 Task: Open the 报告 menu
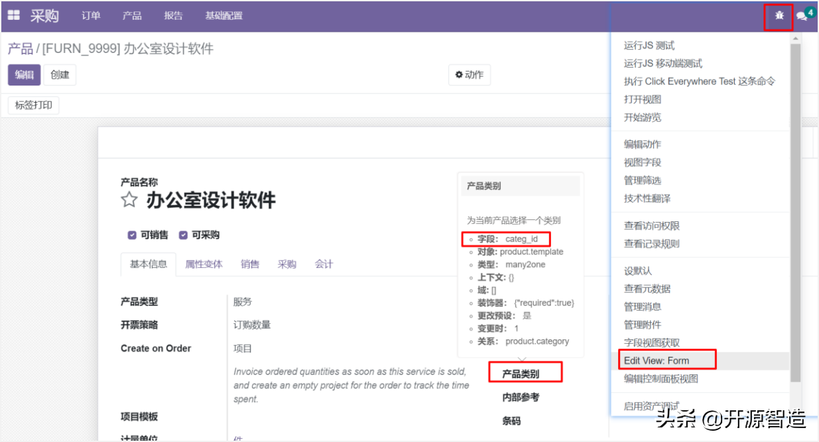(173, 16)
